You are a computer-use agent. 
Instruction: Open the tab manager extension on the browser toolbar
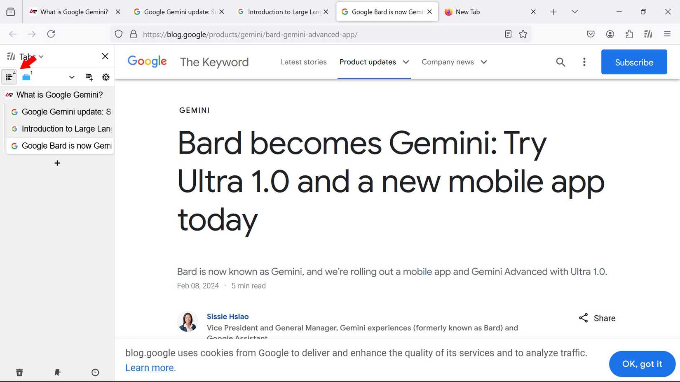[x=648, y=34]
